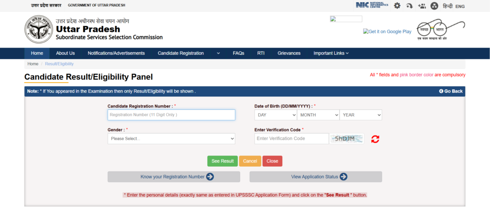Click Know your Registration Number button
The height and width of the screenshot is (213, 490).
click(x=174, y=177)
